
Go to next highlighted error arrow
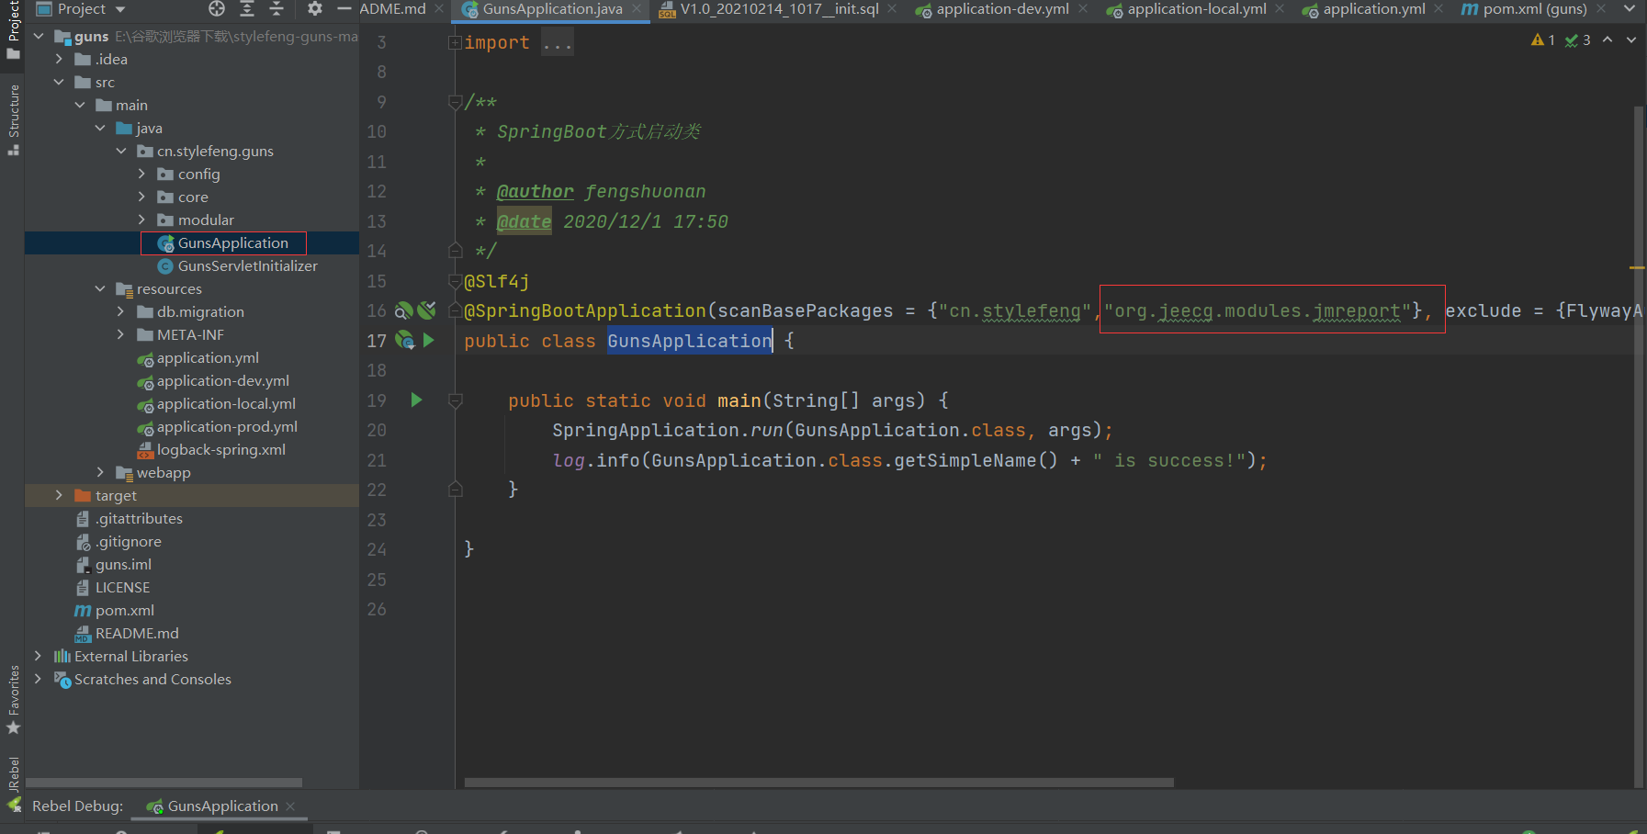[1631, 39]
